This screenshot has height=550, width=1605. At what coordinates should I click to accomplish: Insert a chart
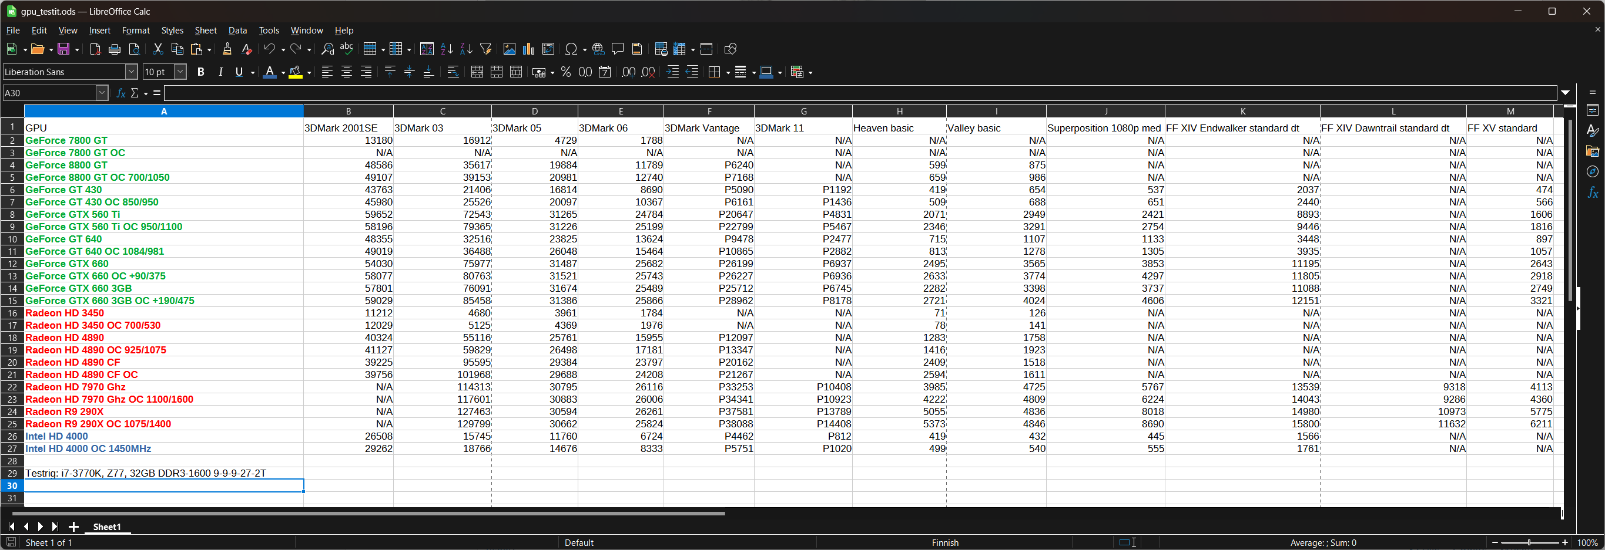[x=529, y=49]
